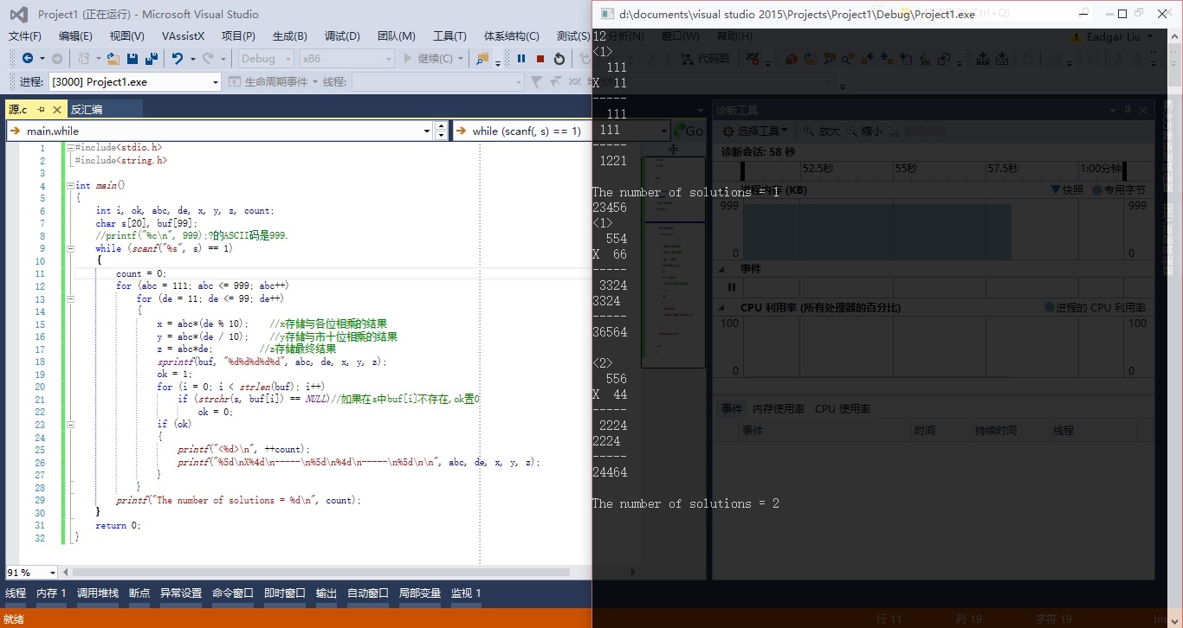Click the Project1.exe console title icon

point(607,14)
